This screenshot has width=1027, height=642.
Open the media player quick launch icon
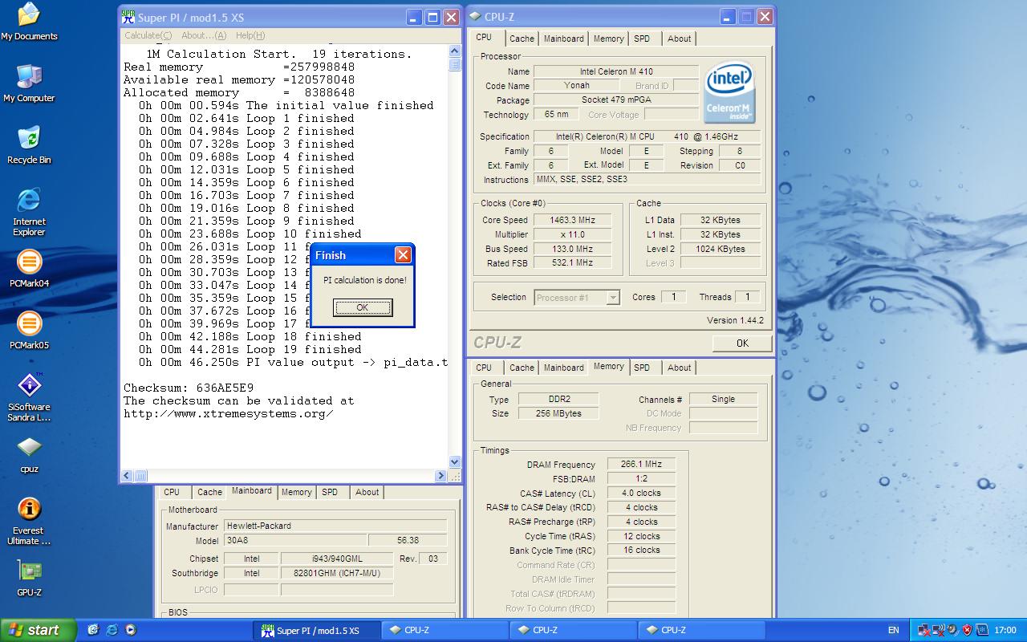pyautogui.click(x=130, y=630)
